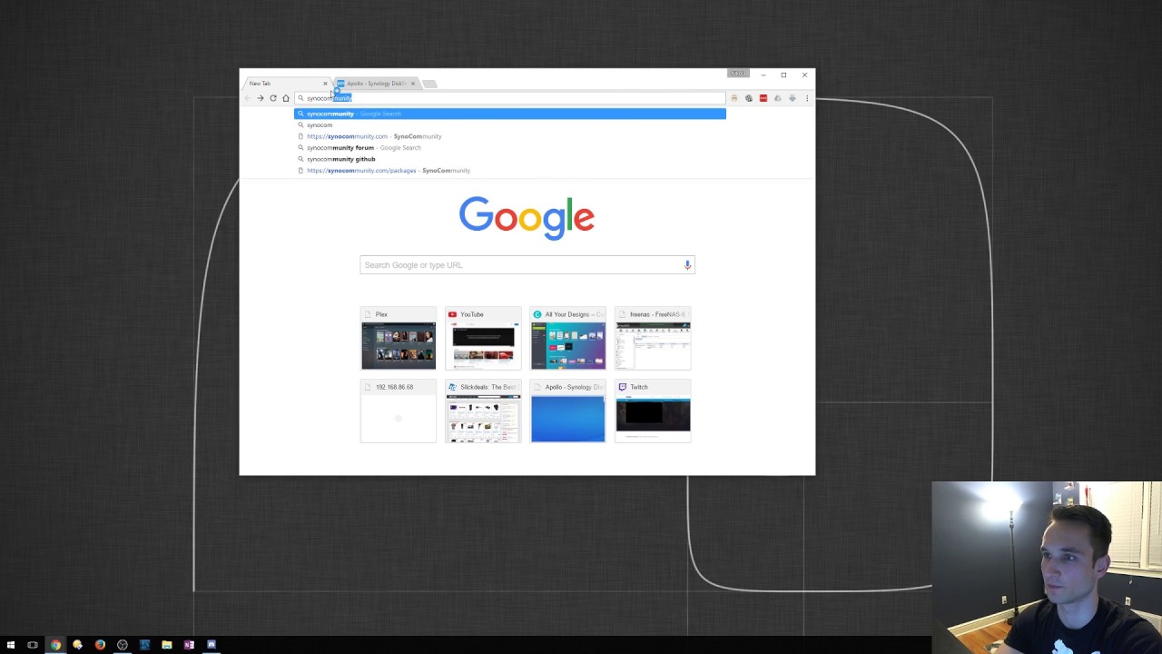Click the gray cloud extension icon
The width and height of the screenshot is (1162, 654).
click(x=777, y=98)
